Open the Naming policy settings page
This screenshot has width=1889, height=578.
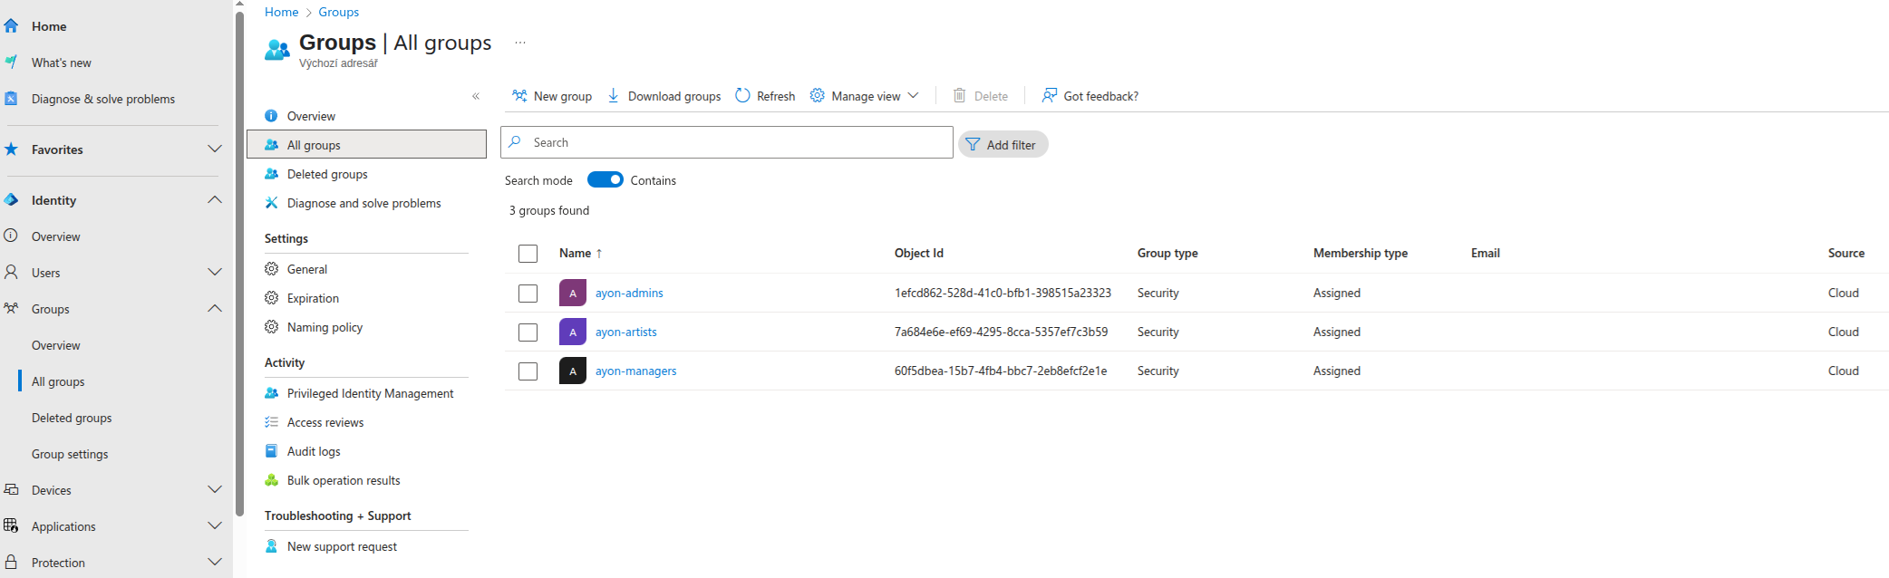coord(325,328)
